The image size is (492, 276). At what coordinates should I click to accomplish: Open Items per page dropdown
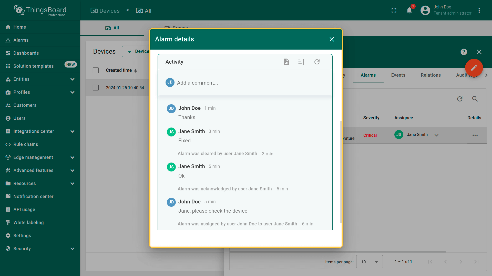click(369, 262)
